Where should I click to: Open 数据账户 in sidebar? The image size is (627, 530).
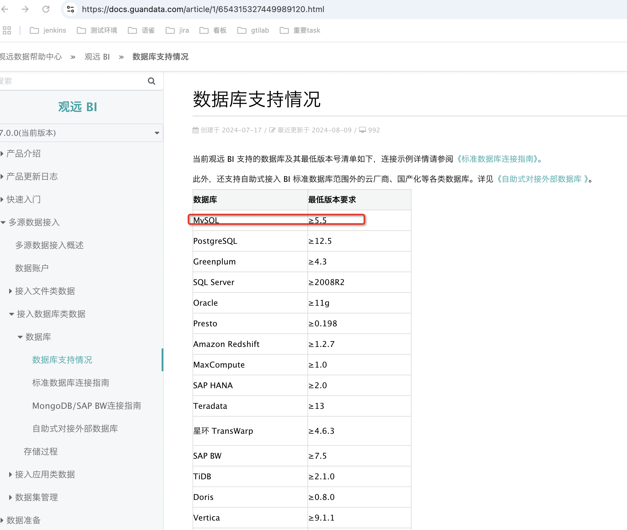(32, 268)
